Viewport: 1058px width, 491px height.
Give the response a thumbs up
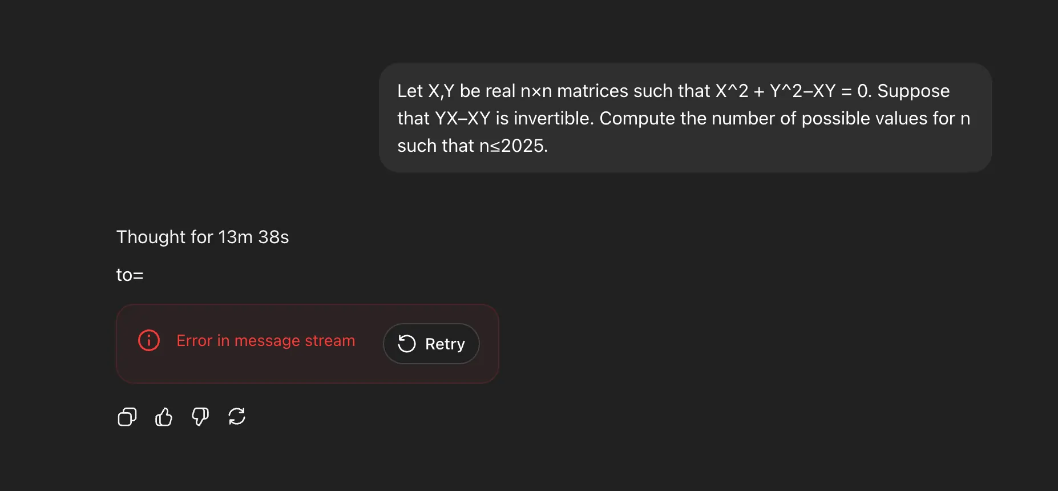164,417
